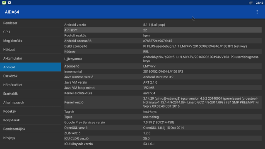The width and height of the screenshot is (265, 149).
Task: Select the value REL
Action: (146, 51)
